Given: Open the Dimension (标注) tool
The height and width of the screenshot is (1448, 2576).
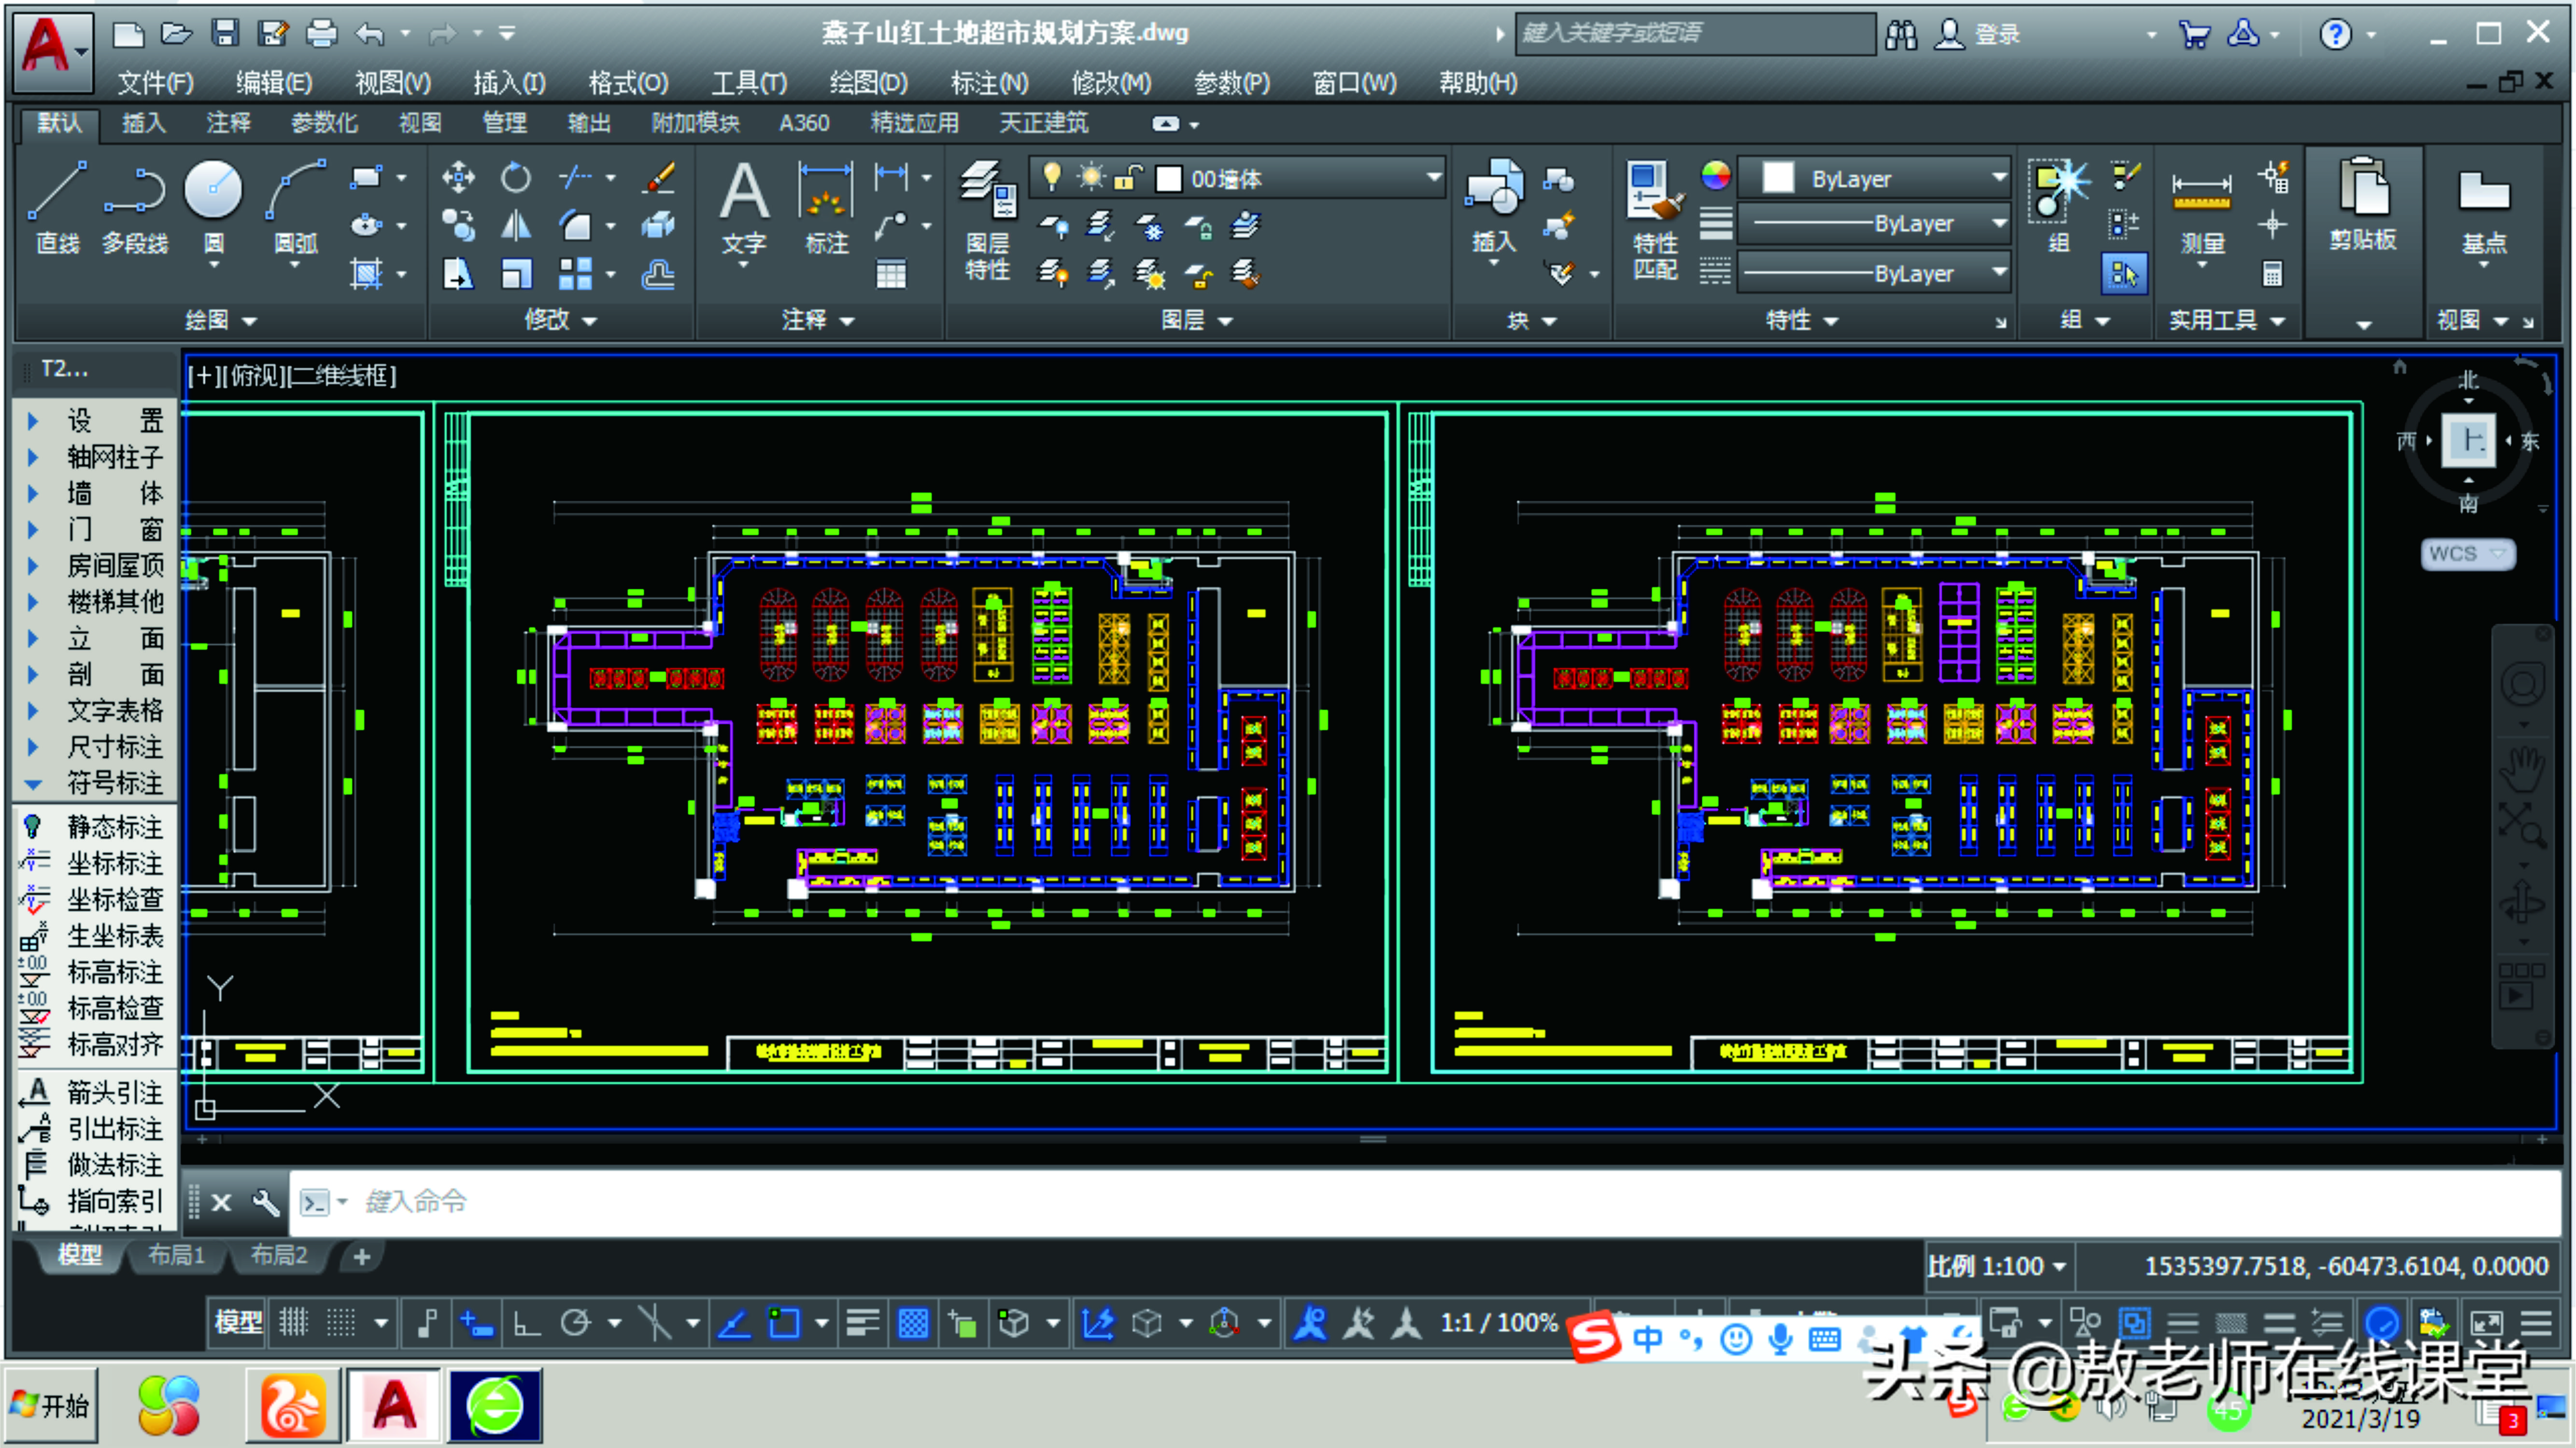Looking at the screenshot, I should 826,207.
